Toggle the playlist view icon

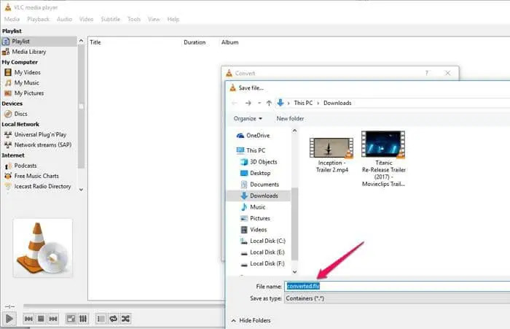coord(101,319)
